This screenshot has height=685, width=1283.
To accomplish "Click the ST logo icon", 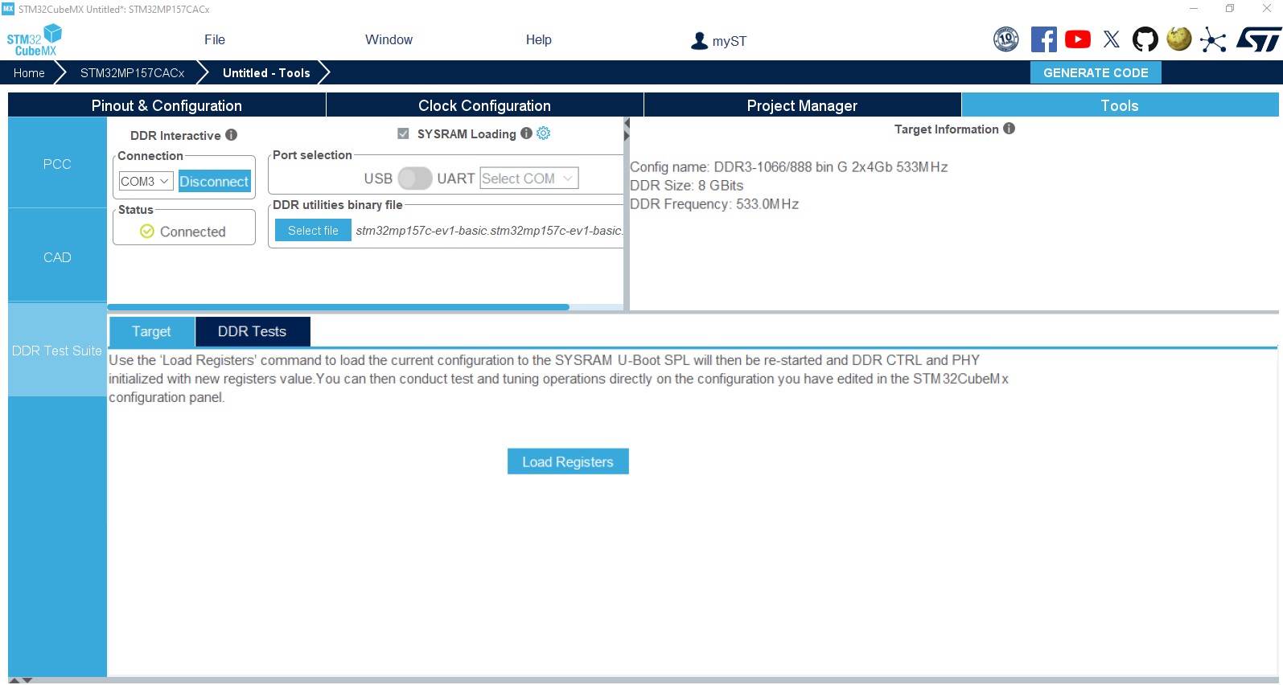I will pos(1259,39).
